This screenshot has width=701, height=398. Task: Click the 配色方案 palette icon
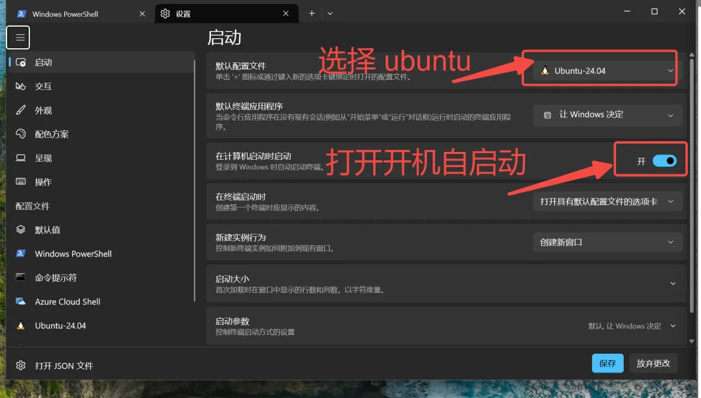point(21,134)
